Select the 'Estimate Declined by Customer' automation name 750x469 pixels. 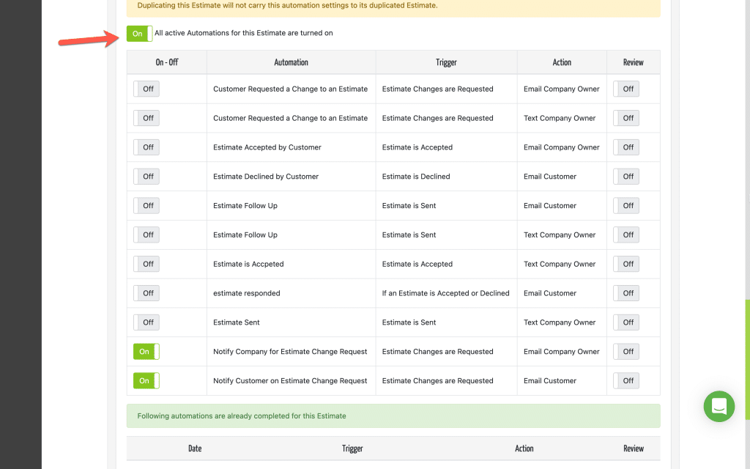pyautogui.click(x=266, y=177)
